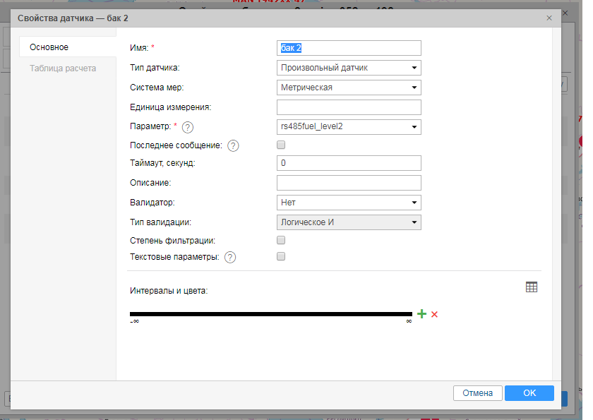Viewport: 593px width, 420px height.
Task: Open the intervals table view icon
Action: (x=532, y=287)
